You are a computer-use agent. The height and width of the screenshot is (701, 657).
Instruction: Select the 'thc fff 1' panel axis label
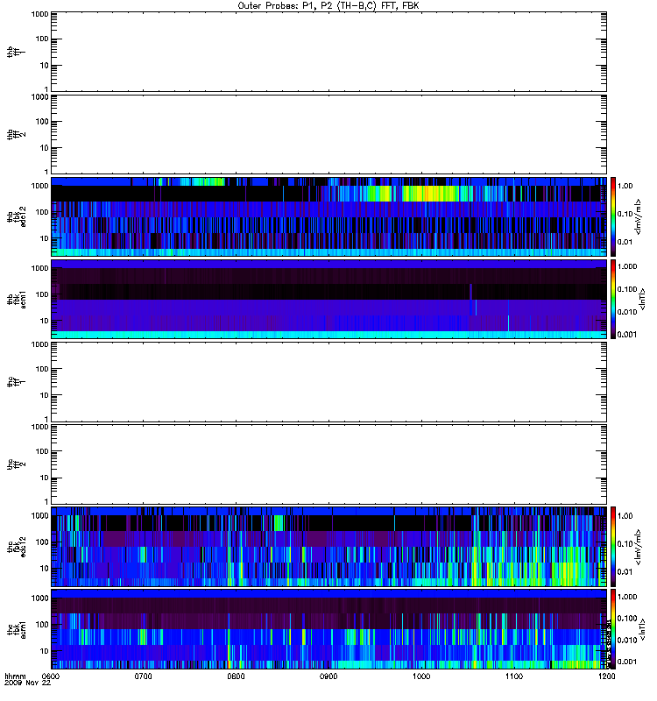click(x=16, y=382)
